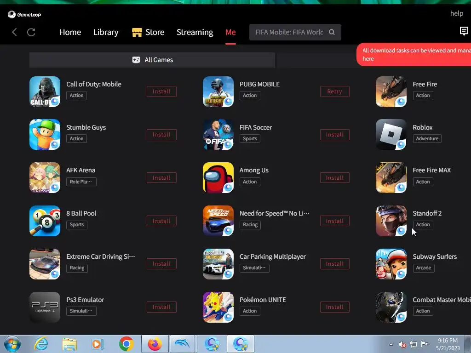Open the Free Fire game icon
The image size is (471, 353).
point(391,91)
